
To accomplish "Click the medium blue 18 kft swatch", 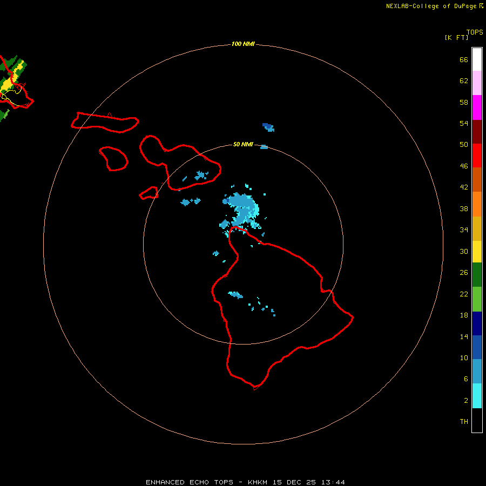I will click(477, 347).
